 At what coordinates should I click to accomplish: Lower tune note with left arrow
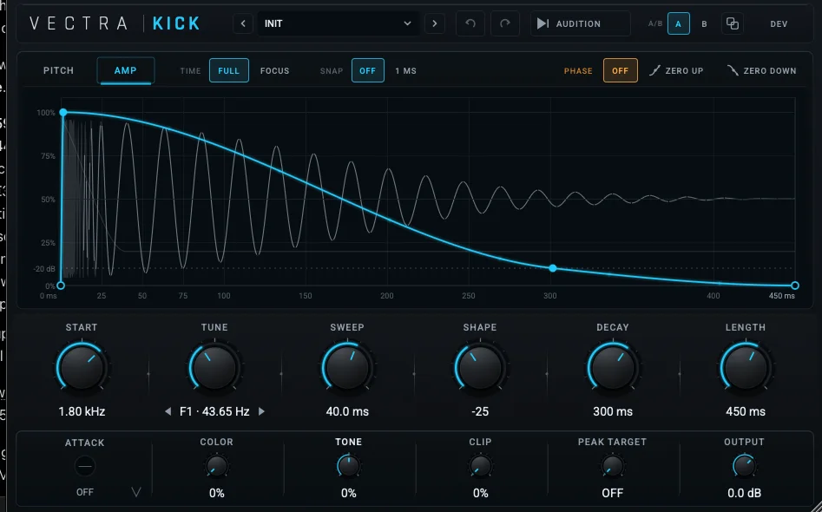(x=168, y=411)
